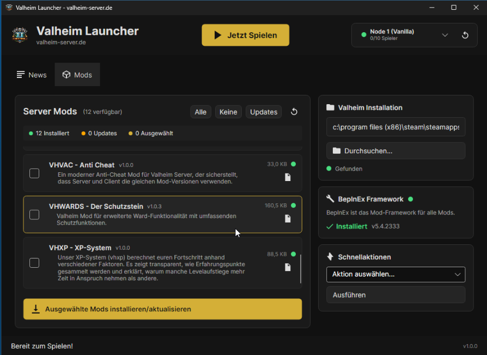Click the Valheim installation path field
Viewport: 487px width, 355px height.
pos(395,127)
